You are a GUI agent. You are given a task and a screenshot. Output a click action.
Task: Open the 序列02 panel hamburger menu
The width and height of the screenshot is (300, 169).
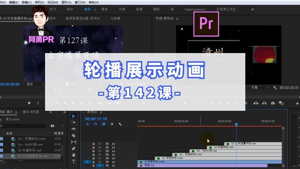(101, 113)
